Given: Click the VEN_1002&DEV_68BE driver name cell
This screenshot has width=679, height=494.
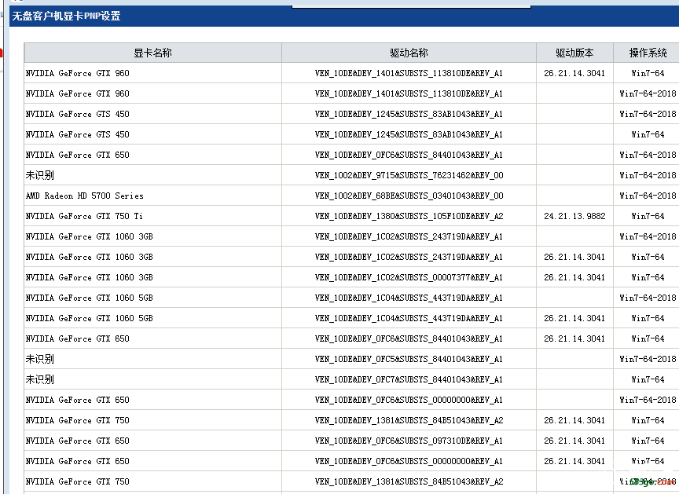Looking at the screenshot, I should tap(409, 196).
